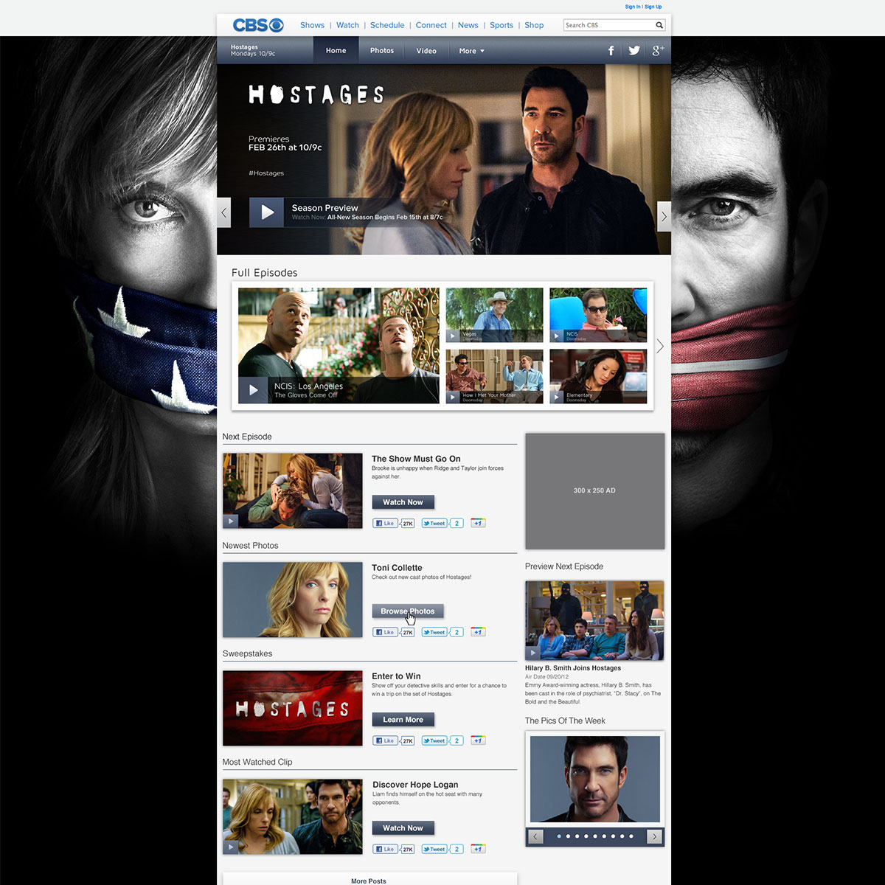Open the Elementary episode thumbnail

(x=598, y=376)
